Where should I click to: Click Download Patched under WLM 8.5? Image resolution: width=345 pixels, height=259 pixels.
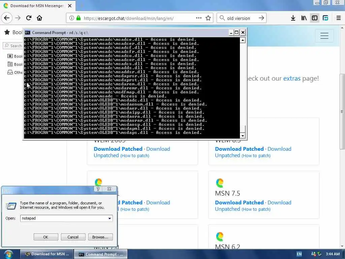coord(240,149)
